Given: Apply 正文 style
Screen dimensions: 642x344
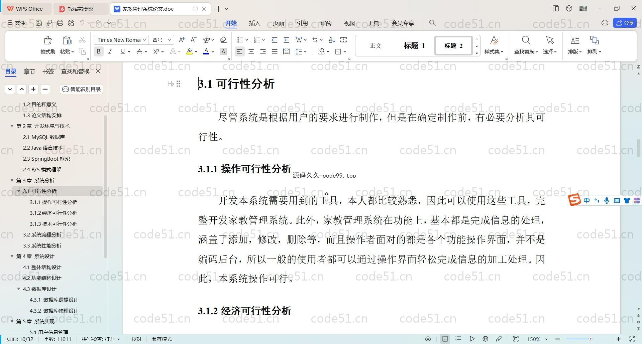Looking at the screenshot, I should [376, 46].
